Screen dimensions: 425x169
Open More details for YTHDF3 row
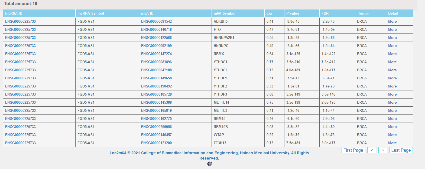point(392,94)
